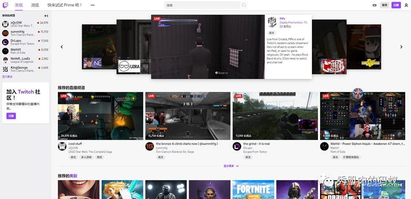Open the user profile icon

tap(406, 5)
